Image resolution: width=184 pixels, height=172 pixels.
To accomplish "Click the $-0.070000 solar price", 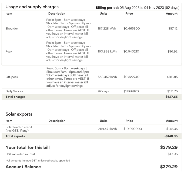I will click(133, 129).
